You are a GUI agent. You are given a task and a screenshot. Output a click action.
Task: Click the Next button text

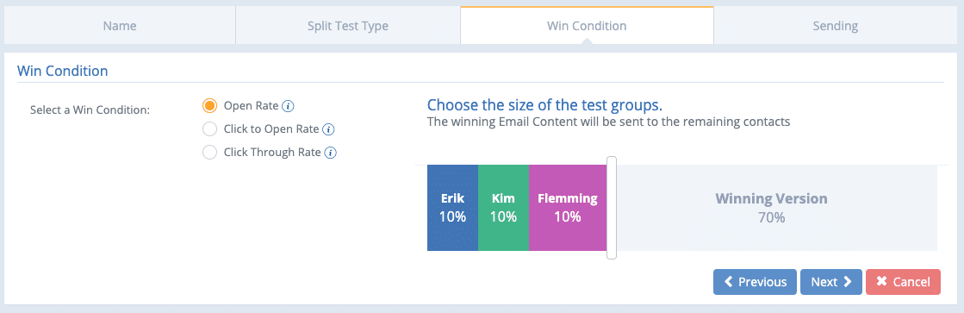click(x=824, y=282)
